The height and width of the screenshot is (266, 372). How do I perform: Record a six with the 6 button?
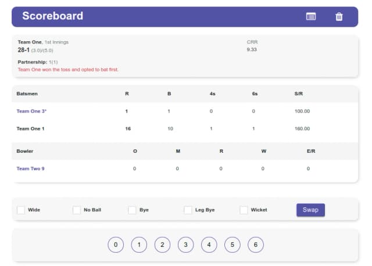(x=256, y=245)
